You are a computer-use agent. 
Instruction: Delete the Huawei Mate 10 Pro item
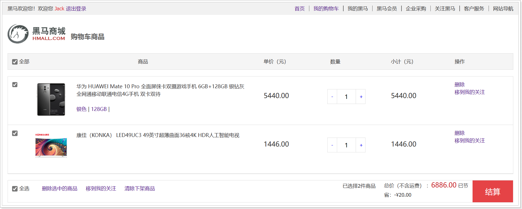[460, 85]
